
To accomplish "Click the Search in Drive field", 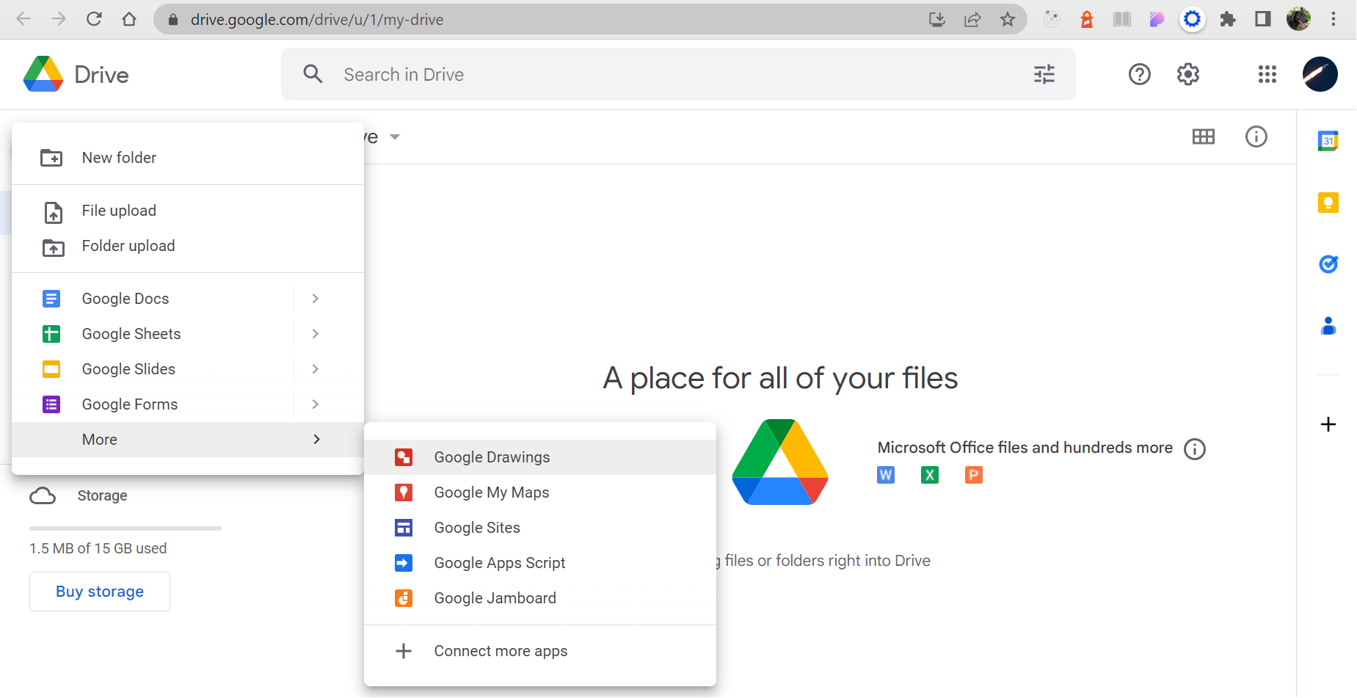I will coord(679,74).
